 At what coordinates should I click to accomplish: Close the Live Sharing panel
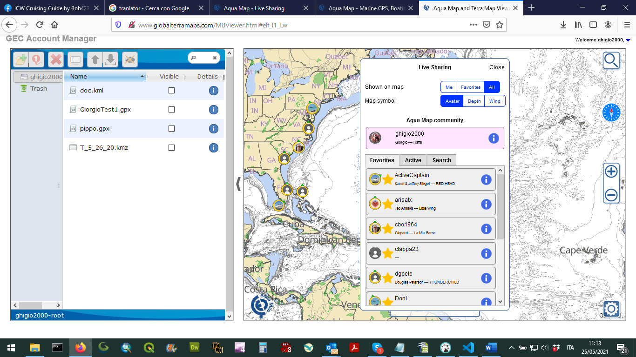click(497, 67)
